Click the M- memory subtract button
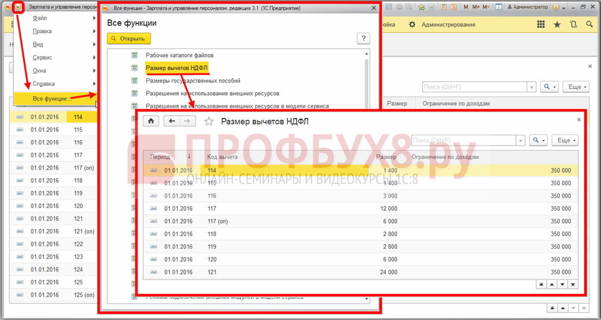 point(486,7)
